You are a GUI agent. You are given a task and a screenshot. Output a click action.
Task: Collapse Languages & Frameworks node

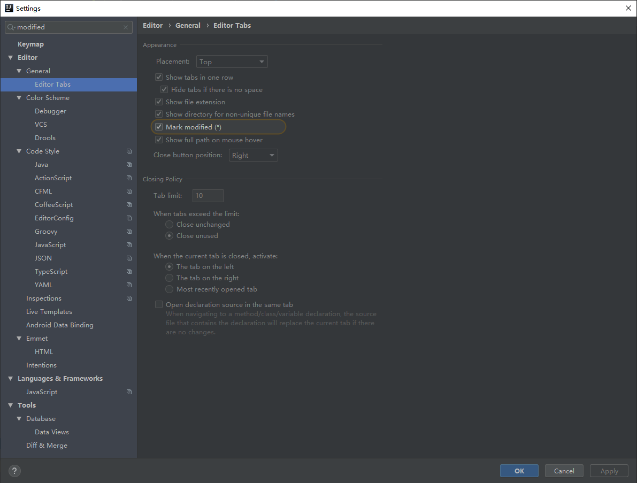(11, 379)
